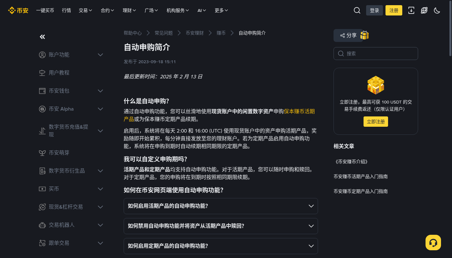Open the 机构服务 header menu
The height and width of the screenshot is (258, 452).
point(178,10)
